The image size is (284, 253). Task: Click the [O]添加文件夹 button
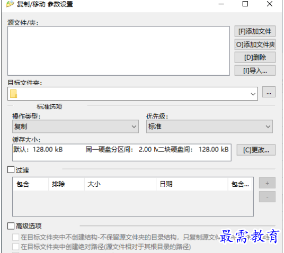tap(255, 44)
